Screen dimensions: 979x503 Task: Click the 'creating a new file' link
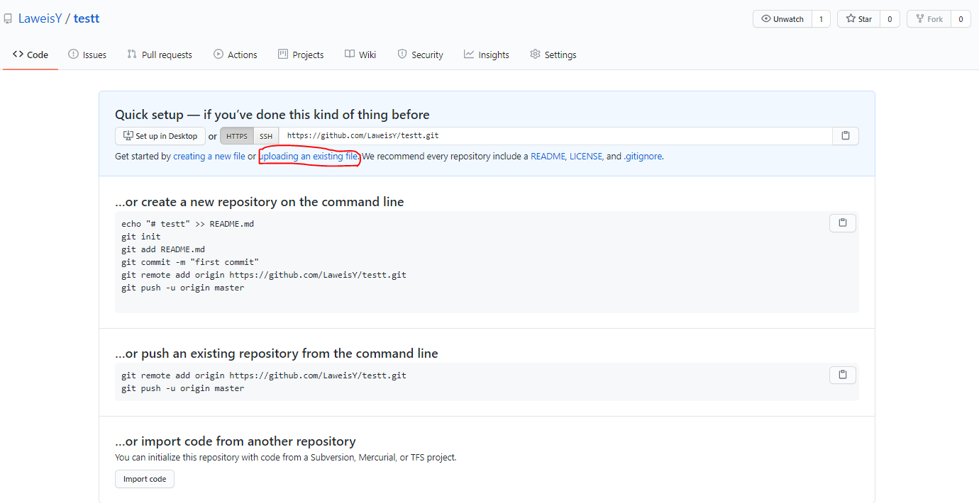(209, 156)
